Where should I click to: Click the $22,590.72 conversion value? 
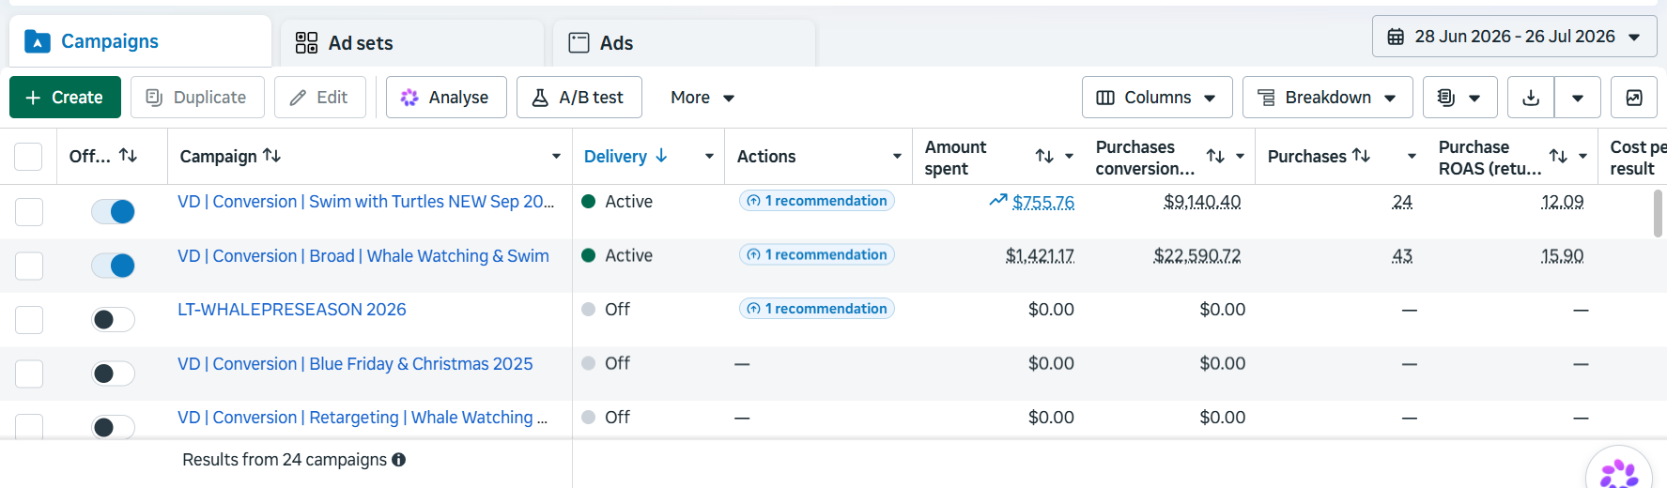[x=1197, y=256]
